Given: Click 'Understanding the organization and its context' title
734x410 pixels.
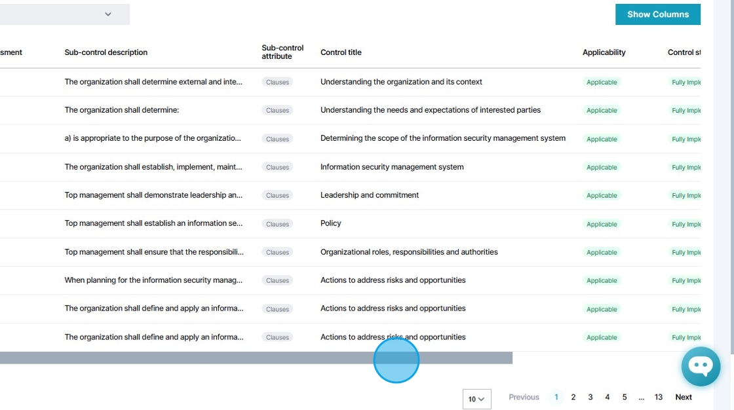Looking at the screenshot, I should 401,82.
